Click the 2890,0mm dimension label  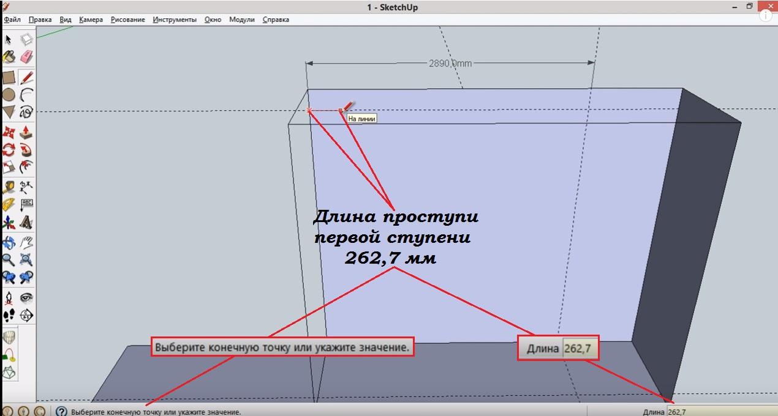(x=450, y=63)
